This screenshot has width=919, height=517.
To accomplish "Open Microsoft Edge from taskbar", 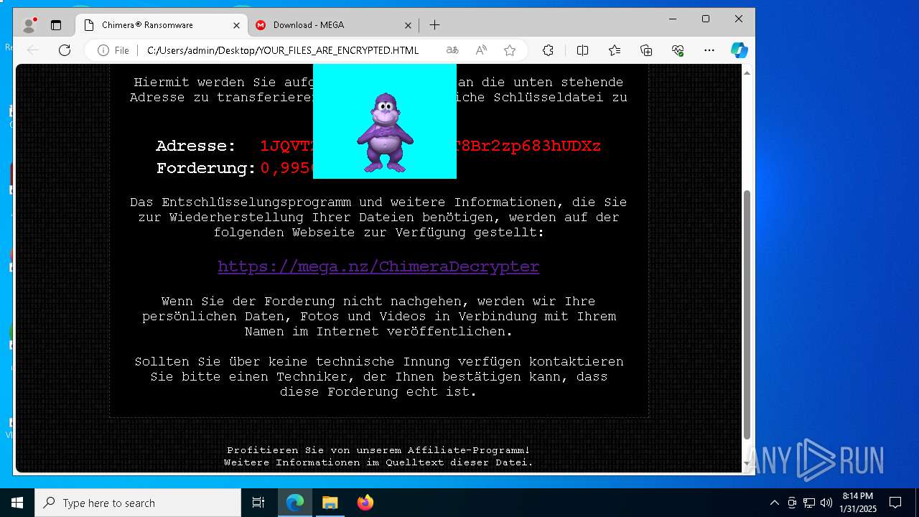I will point(295,503).
